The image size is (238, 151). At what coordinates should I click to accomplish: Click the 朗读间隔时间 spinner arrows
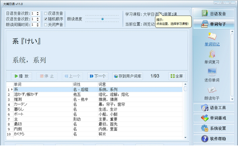(x=38, y=25)
